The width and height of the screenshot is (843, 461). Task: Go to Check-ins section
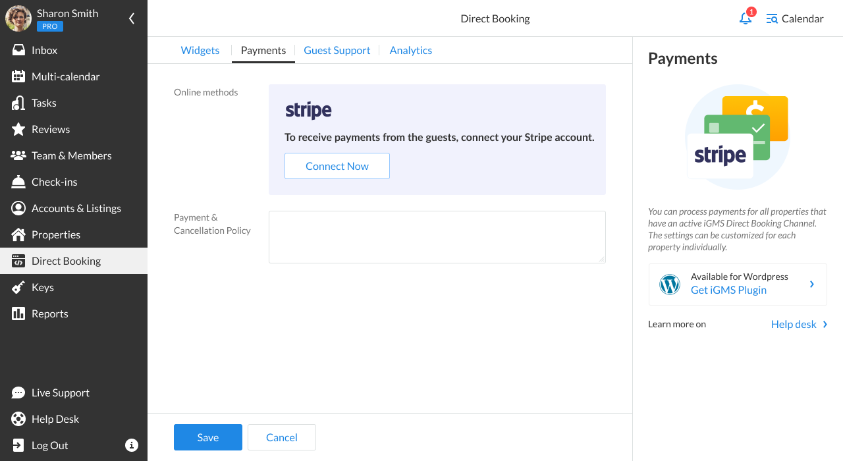point(74,182)
